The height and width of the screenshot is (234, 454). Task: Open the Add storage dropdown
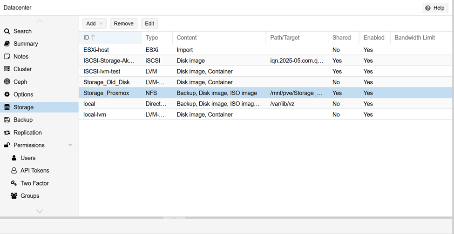point(95,23)
